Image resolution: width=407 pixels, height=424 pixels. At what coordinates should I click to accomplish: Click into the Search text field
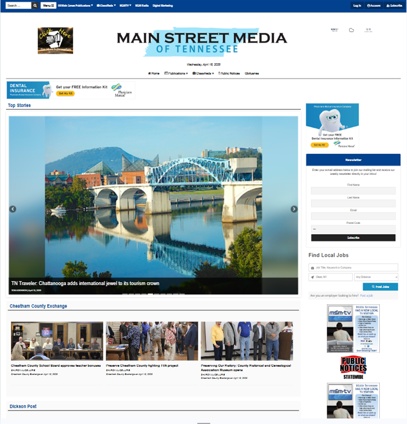tap(18, 6)
